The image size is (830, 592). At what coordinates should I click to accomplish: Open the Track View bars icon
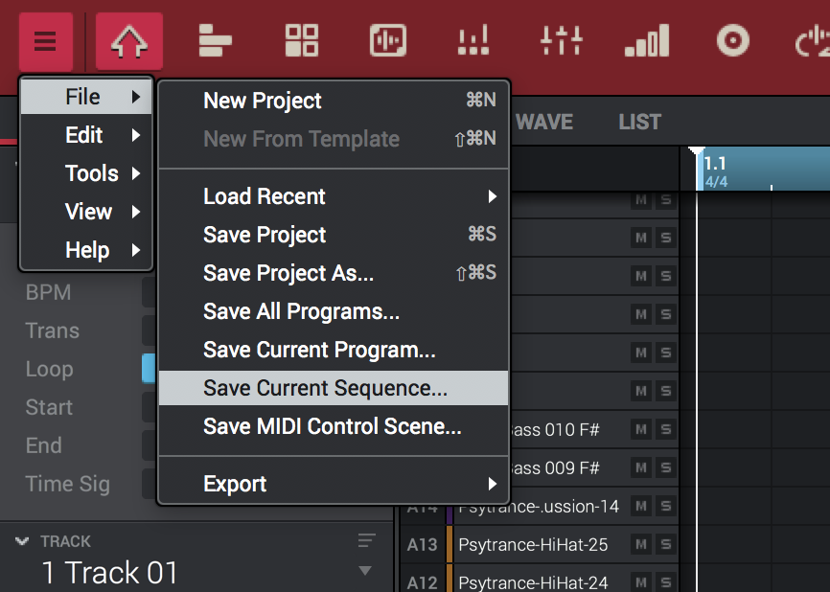pyautogui.click(x=216, y=41)
